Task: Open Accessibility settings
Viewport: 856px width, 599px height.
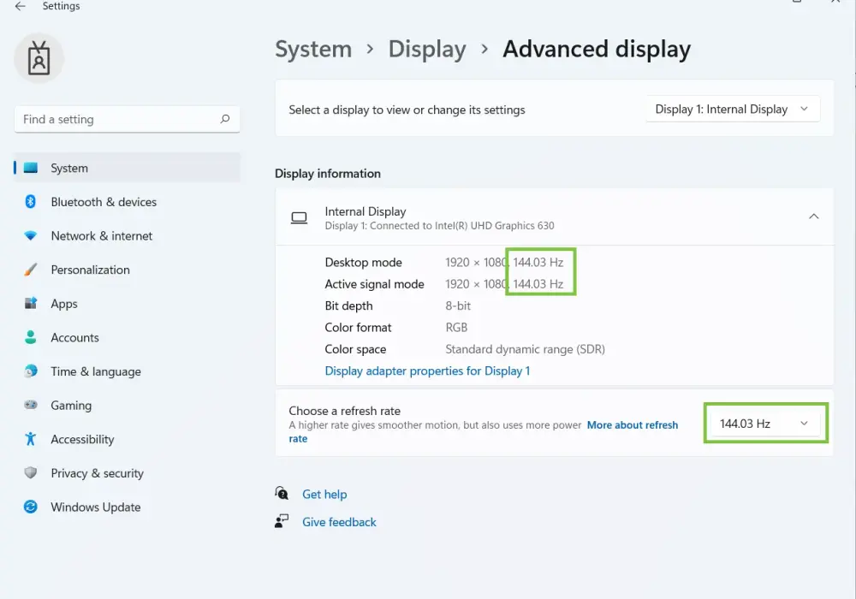Action: [82, 439]
